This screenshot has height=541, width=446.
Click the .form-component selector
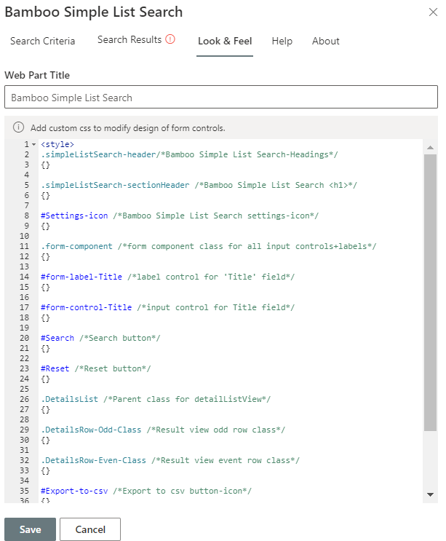pos(76,246)
